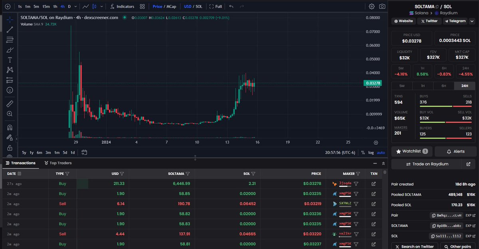This screenshot has height=249, width=479.
Task: Switch chart to Price view
Action: point(157,6)
